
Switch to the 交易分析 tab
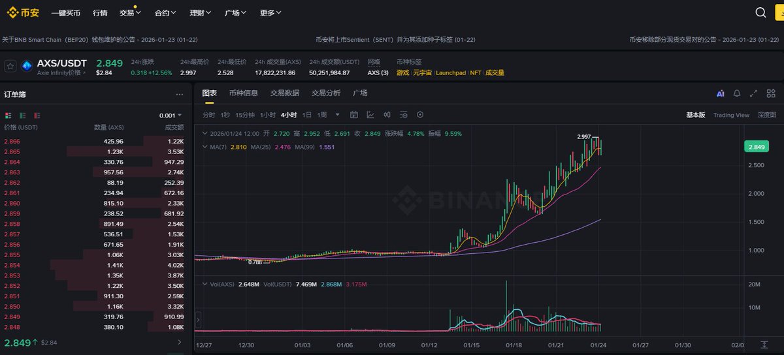(x=326, y=93)
